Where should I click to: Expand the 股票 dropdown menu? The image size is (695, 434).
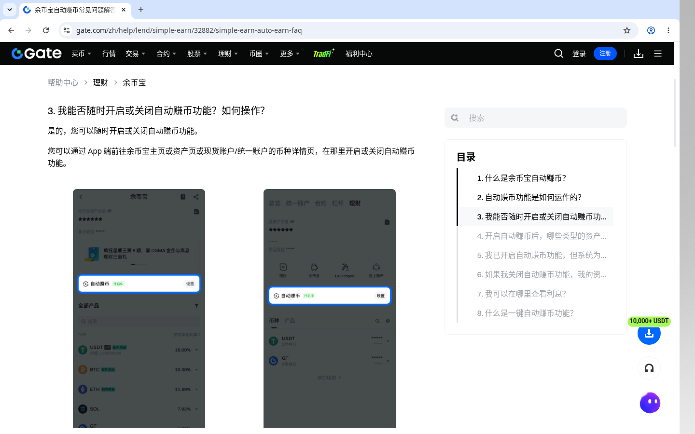pyautogui.click(x=197, y=54)
